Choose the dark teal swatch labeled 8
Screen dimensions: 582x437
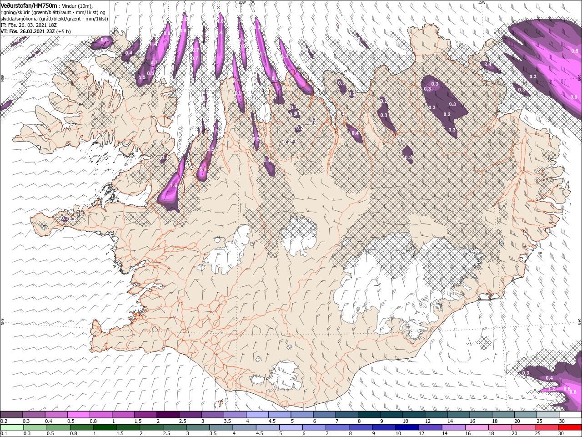(x=369, y=415)
